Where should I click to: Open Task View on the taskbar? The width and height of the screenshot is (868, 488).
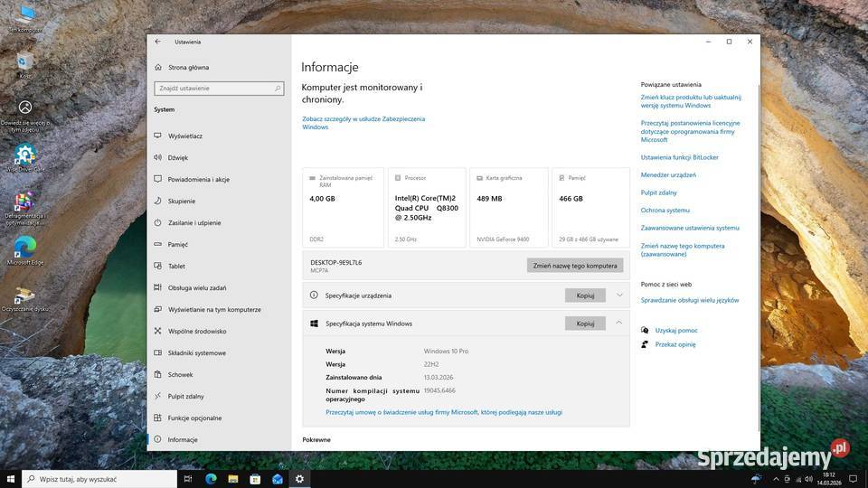188,479
